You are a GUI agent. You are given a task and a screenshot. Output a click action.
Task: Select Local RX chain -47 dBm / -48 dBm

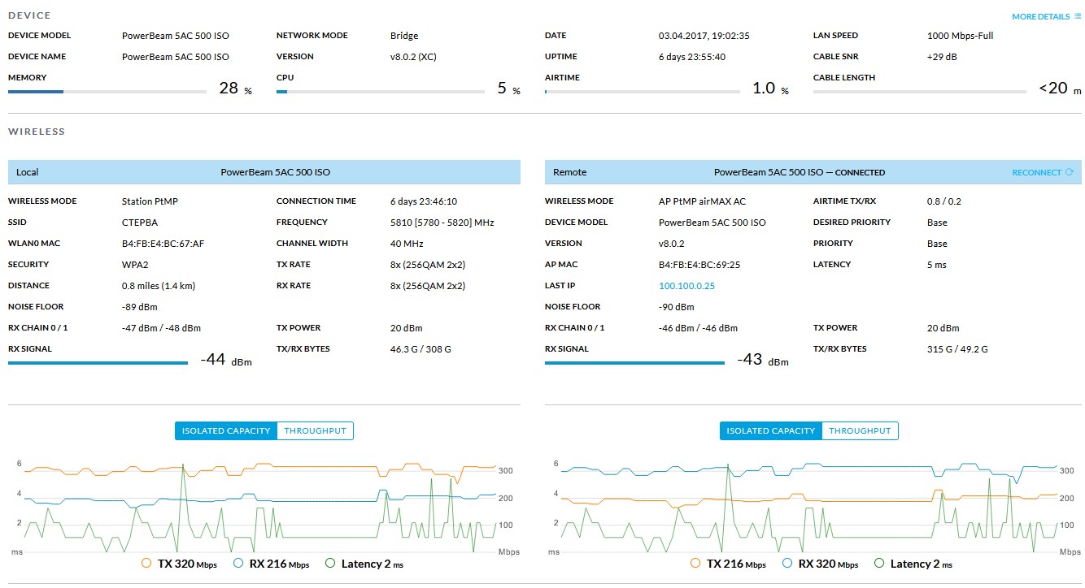pos(161,328)
